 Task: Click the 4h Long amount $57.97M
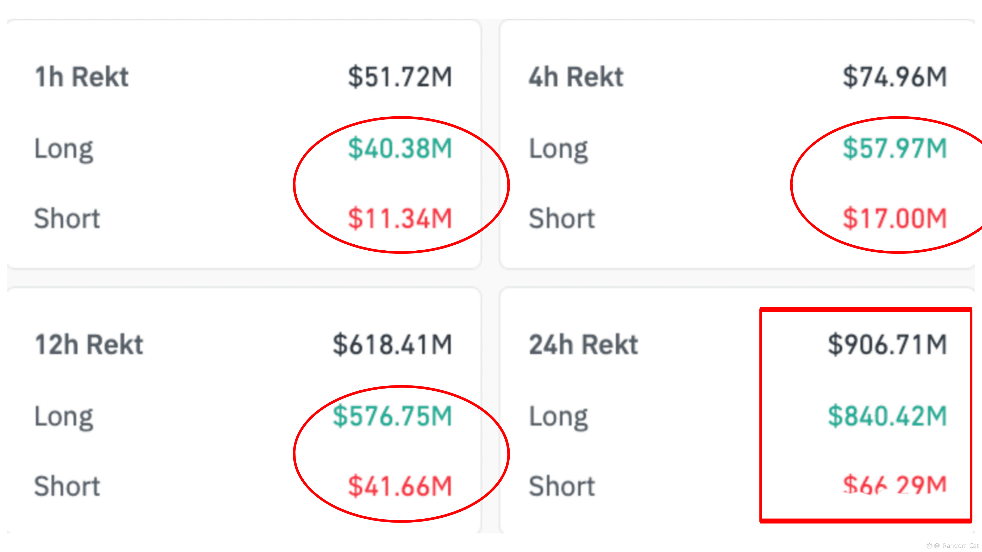point(895,148)
